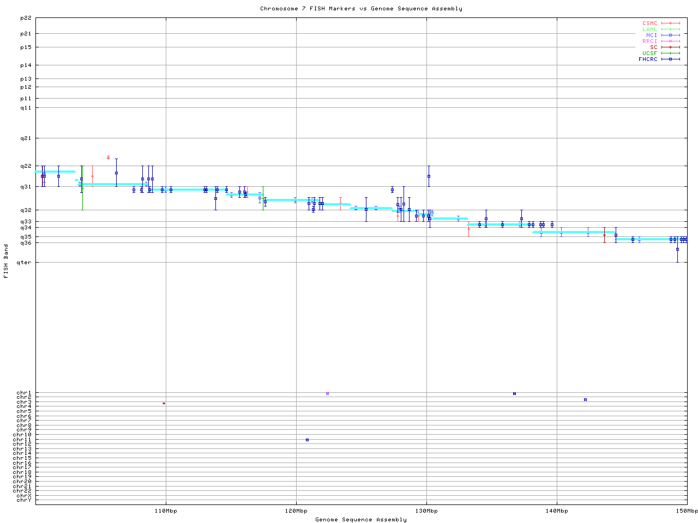This screenshot has height=523, width=698.
Task: Click the red cross marker above the q22 line
Action: coord(108,157)
